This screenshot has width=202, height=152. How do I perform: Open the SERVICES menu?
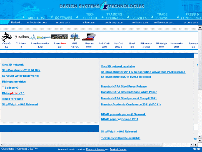(x=139, y=18)
